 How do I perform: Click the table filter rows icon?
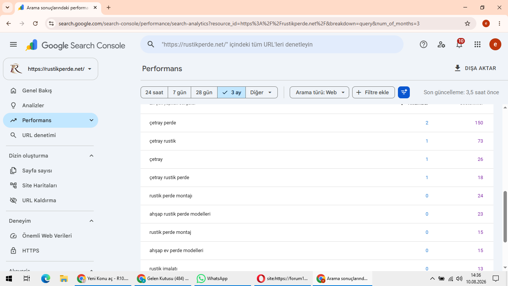click(x=404, y=92)
